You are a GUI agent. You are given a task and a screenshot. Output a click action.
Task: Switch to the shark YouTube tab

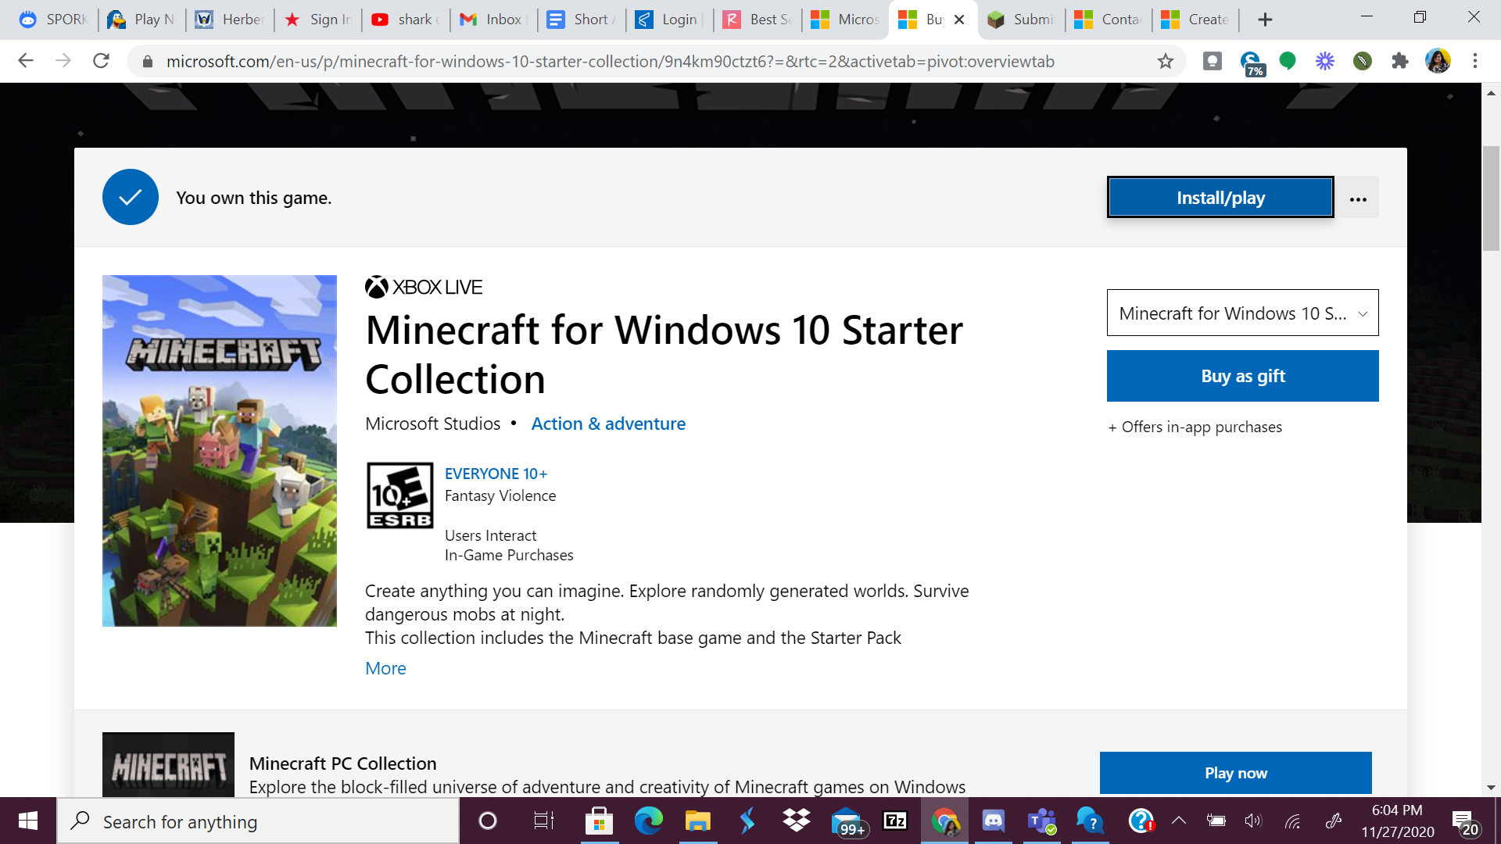(405, 20)
